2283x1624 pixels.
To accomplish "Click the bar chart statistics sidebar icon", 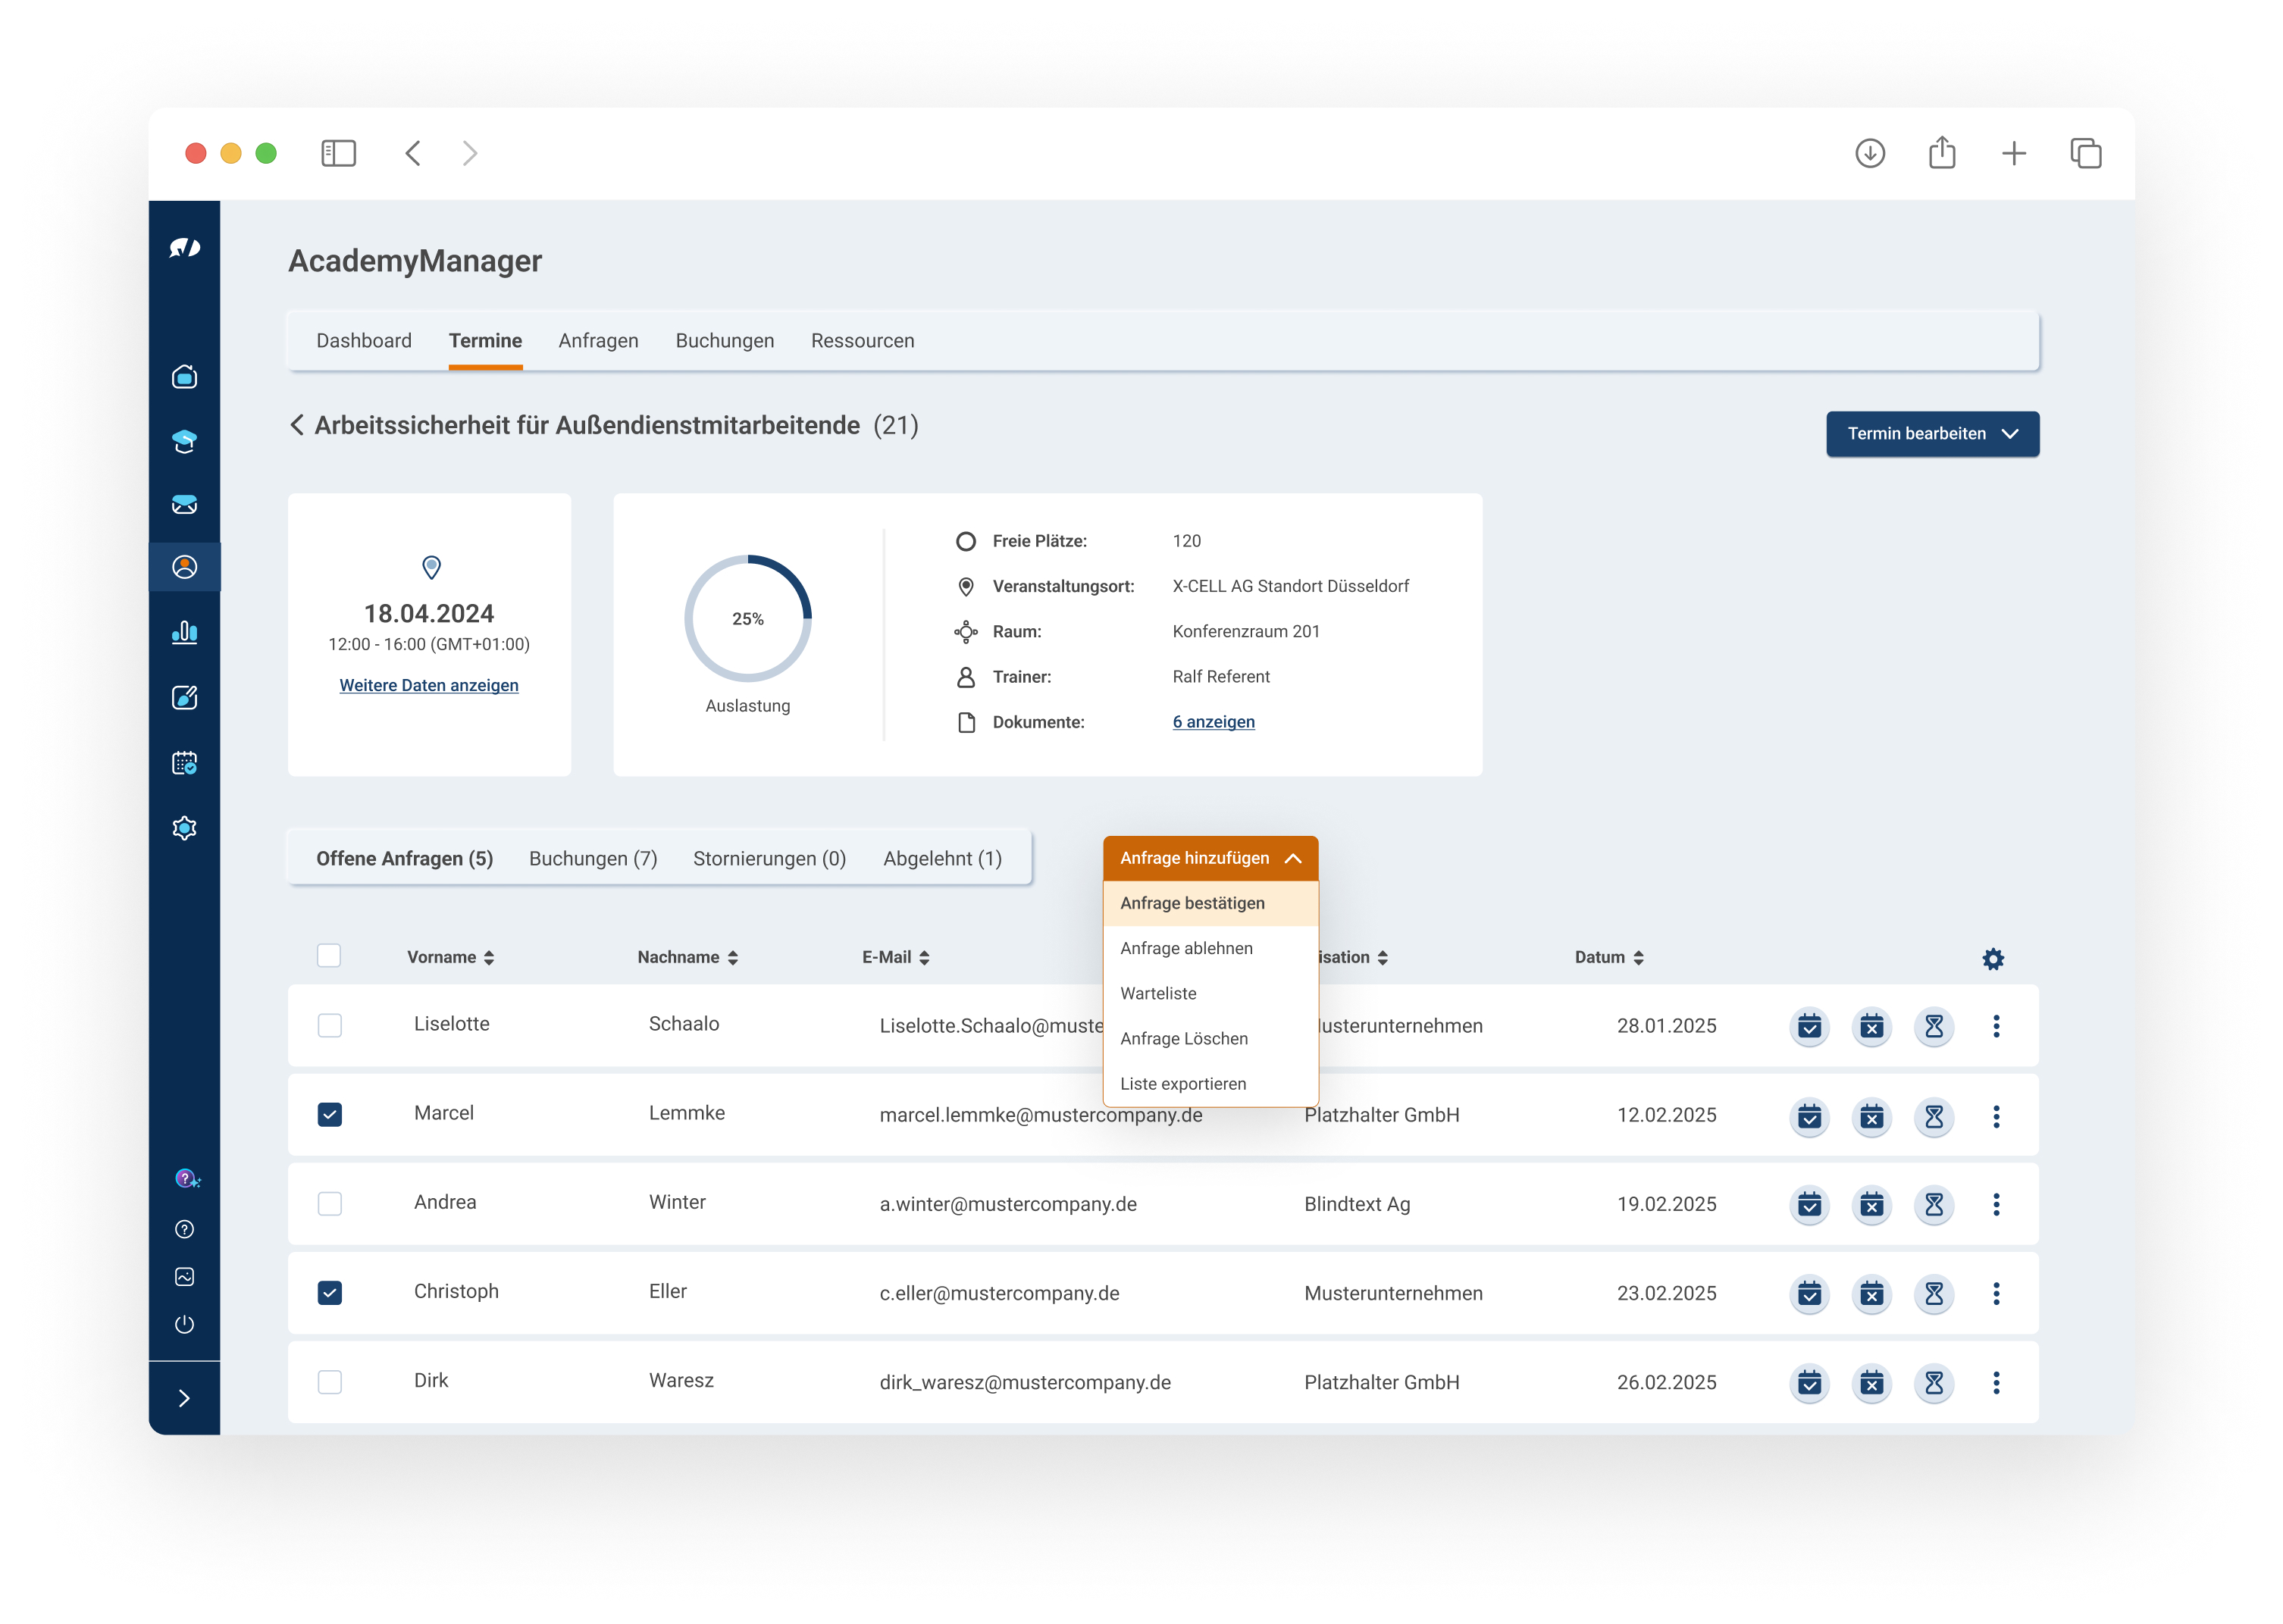I will [184, 632].
